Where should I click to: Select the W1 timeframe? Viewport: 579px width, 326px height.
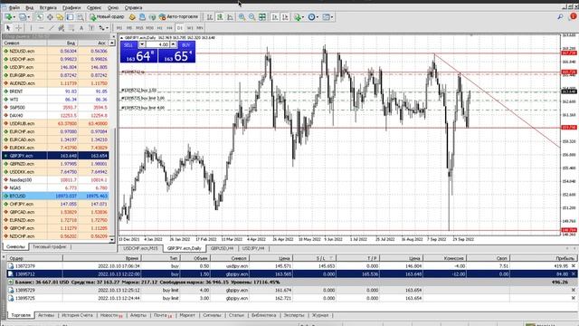(190, 28)
